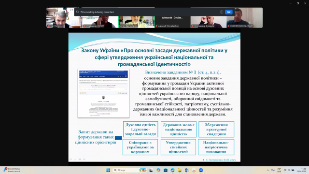Click the 'Національно-патріотичне виховання' box

pos(216,147)
